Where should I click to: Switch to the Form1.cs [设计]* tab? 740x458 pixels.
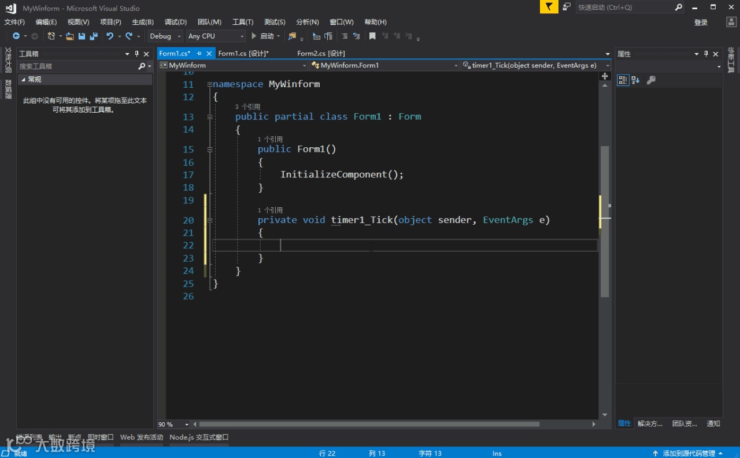243,53
